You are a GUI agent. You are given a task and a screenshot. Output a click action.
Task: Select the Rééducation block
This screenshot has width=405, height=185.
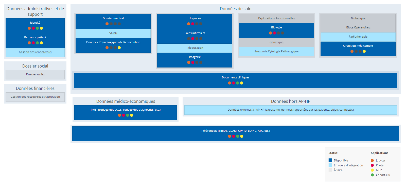pos(195,48)
